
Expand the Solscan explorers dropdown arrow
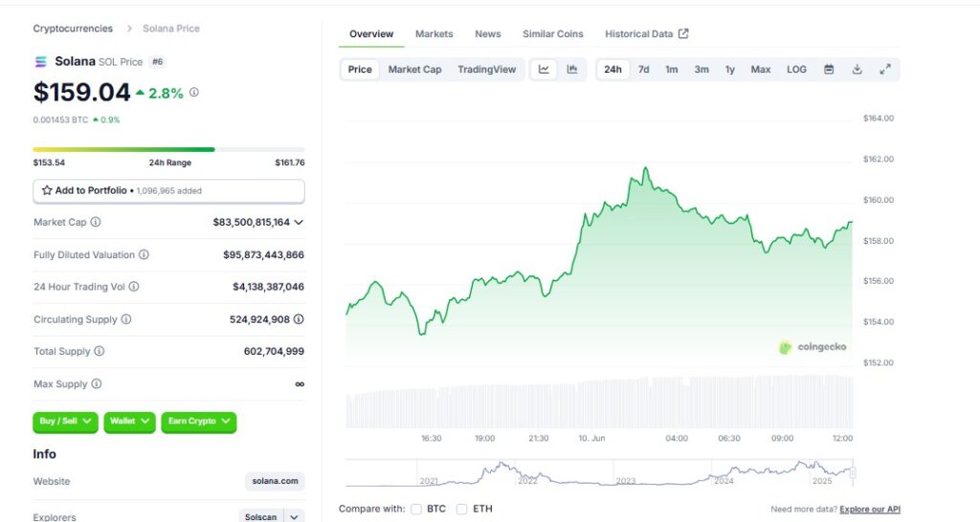tap(295, 517)
